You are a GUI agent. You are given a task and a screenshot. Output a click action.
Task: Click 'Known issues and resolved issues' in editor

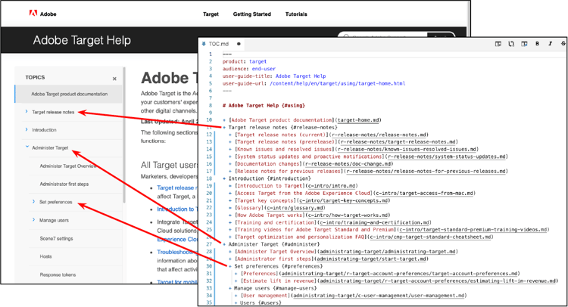pos(284,150)
